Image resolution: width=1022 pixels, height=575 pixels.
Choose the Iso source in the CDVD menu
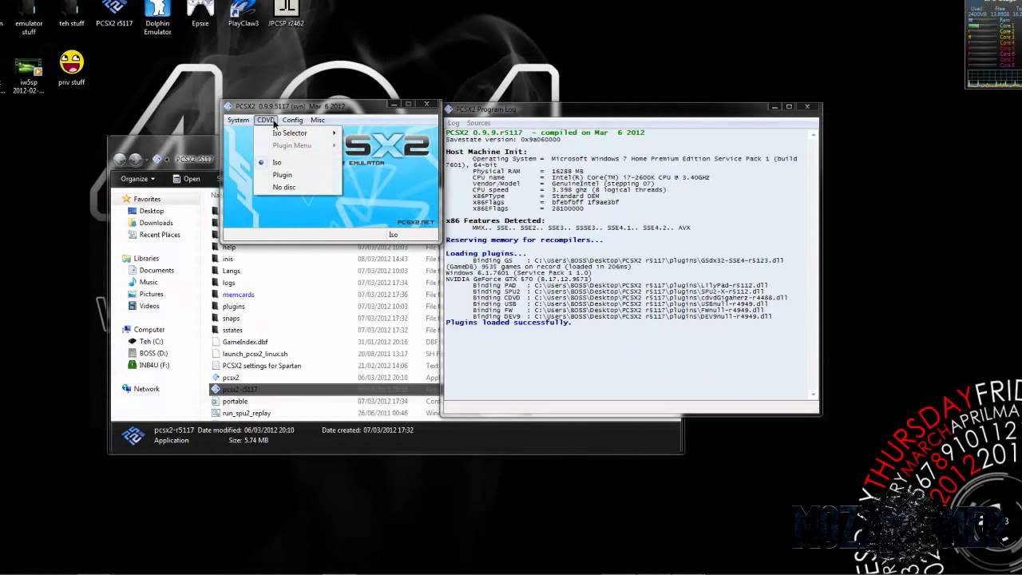coord(277,162)
